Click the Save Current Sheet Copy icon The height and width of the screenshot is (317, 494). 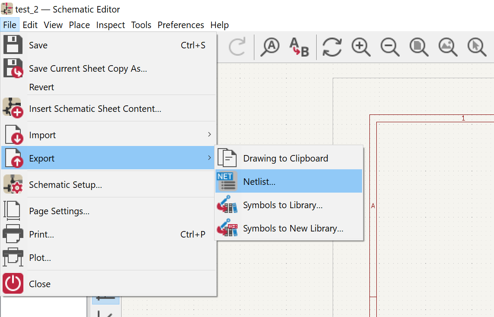pyautogui.click(x=13, y=68)
